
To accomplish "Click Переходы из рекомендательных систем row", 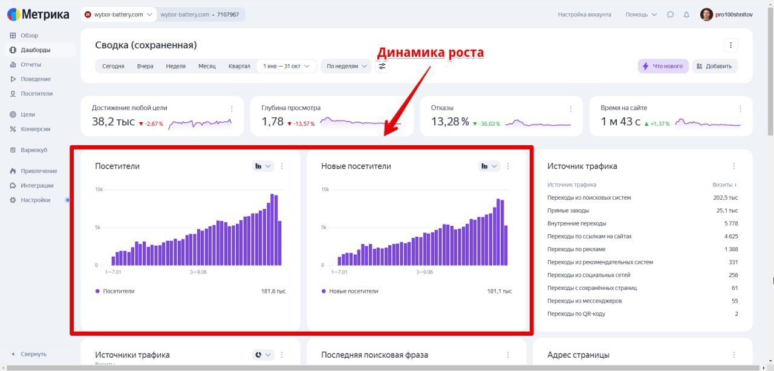I will pyautogui.click(x=642, y=262).
